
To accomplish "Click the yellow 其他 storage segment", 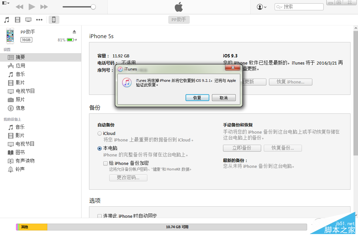I will (33, 227).
